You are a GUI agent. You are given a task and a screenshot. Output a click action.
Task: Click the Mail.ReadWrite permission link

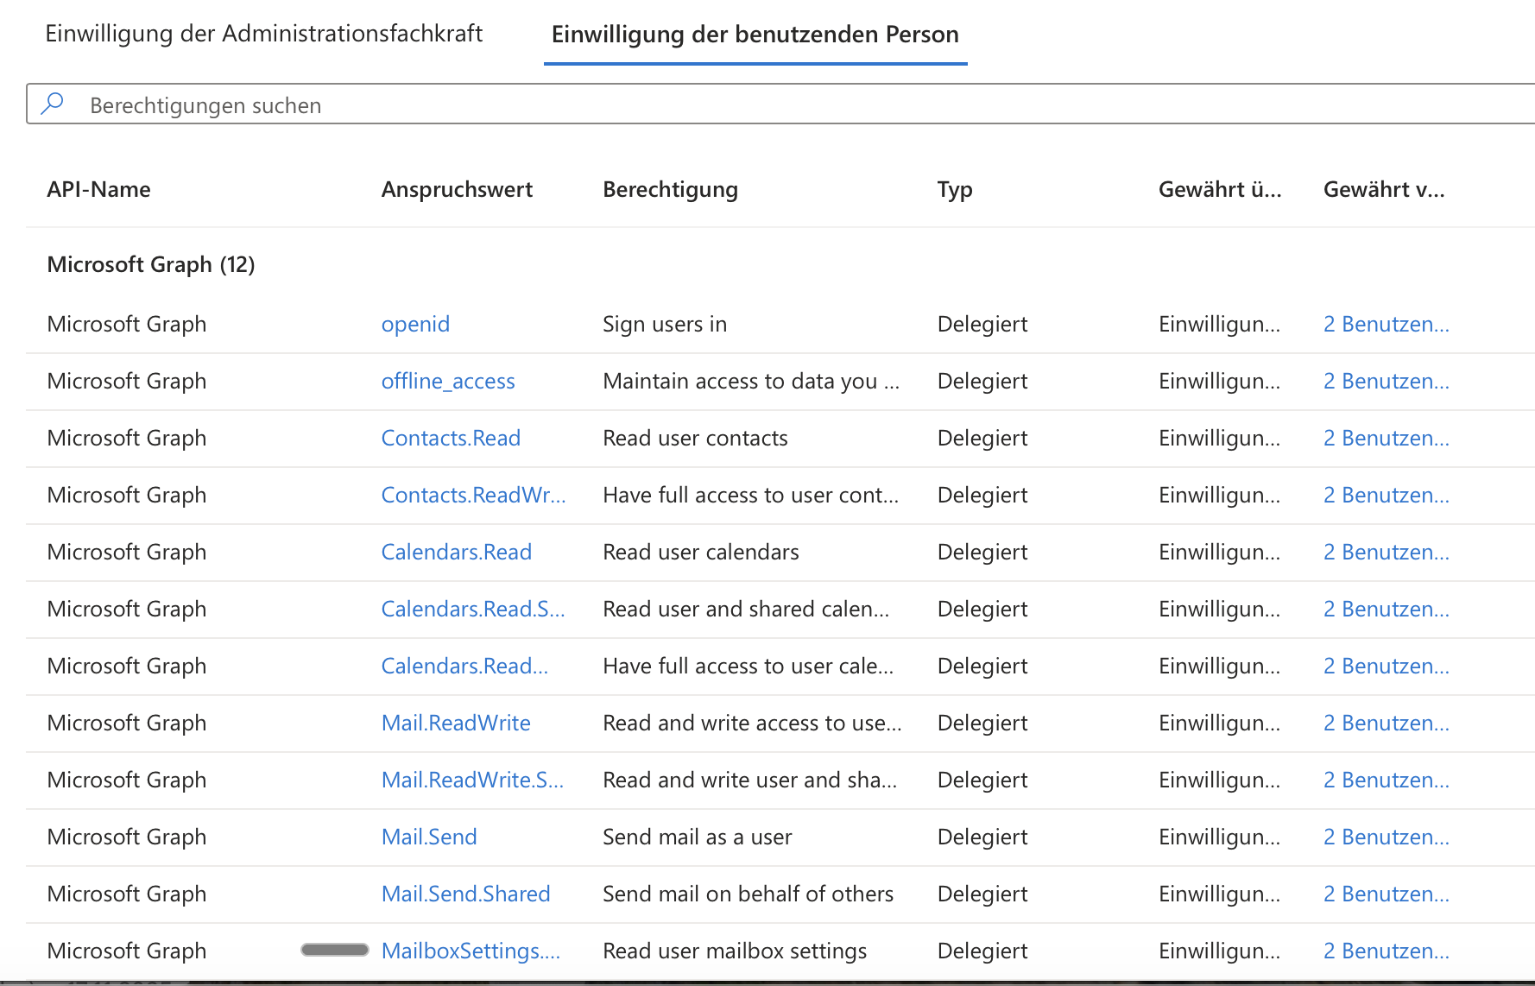(x=456, y=724)
